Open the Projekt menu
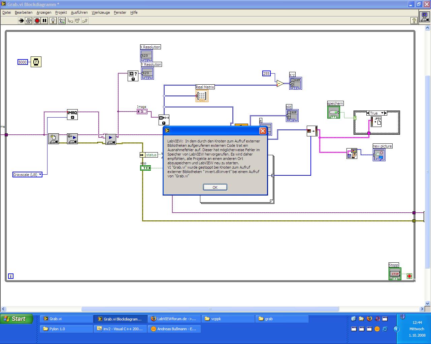Image resolution: width=431 pixels, height=344 pixels. click(61, 12)
